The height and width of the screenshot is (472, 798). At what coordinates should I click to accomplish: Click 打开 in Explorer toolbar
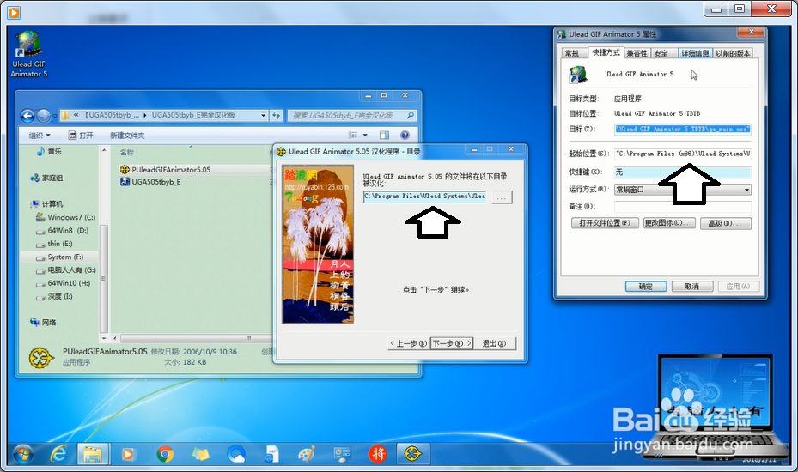(81, 136)
